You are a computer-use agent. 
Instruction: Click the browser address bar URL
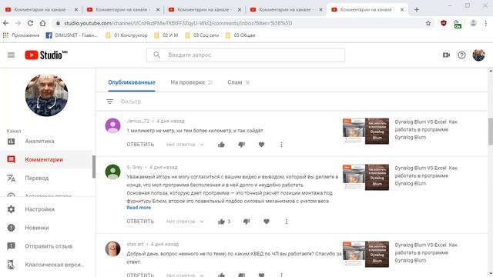178,23
